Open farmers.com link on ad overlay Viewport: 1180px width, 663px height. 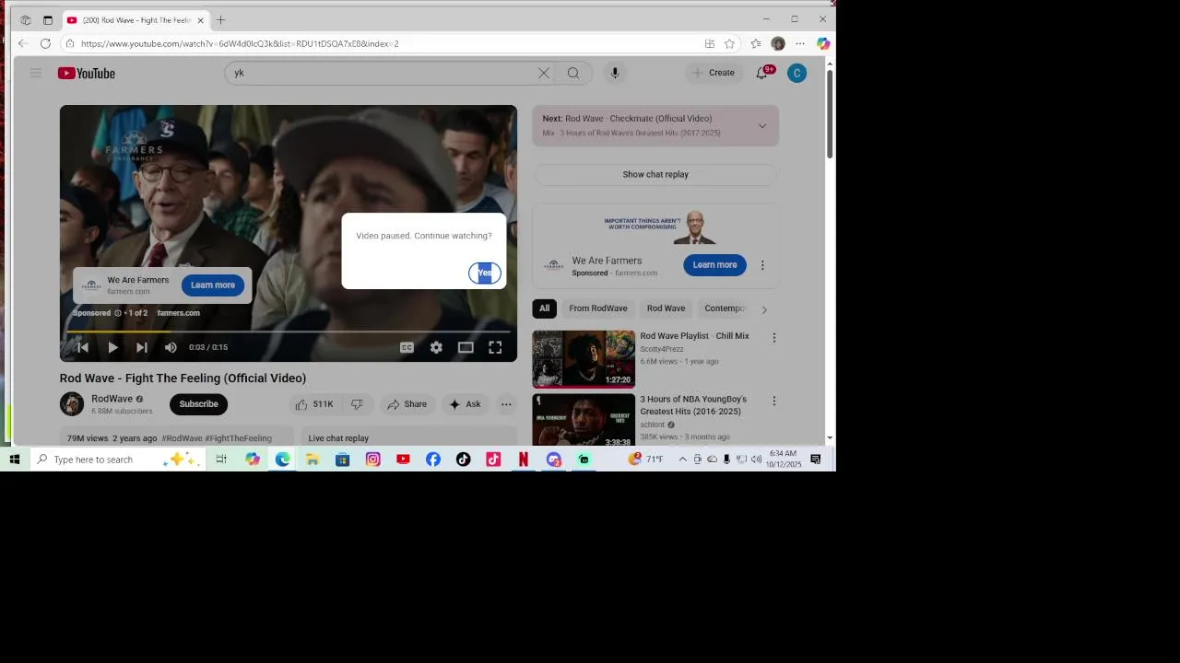point(178,313)
